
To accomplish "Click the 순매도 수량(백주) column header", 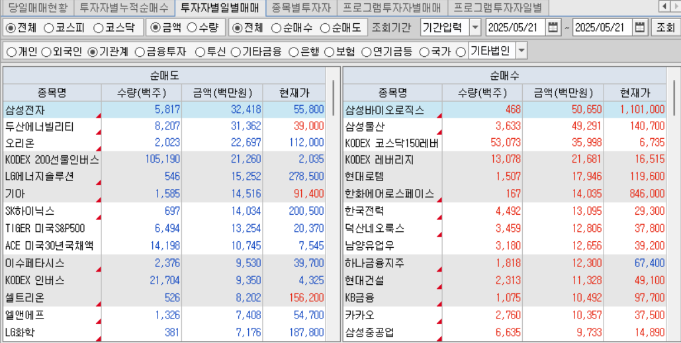I will click(x=142, y=93).
